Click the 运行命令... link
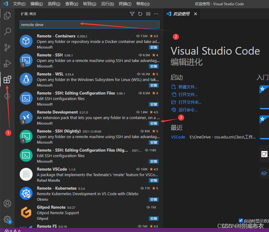The width and height of the screenshot is (269, 232). [x=188, y=110]
